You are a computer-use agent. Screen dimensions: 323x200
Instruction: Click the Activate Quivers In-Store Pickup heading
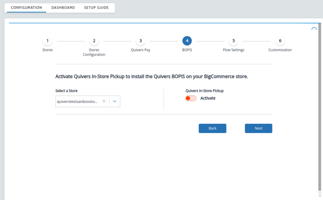coord(152,76)
